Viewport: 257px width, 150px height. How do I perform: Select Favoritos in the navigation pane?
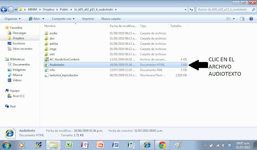point(16,28)
